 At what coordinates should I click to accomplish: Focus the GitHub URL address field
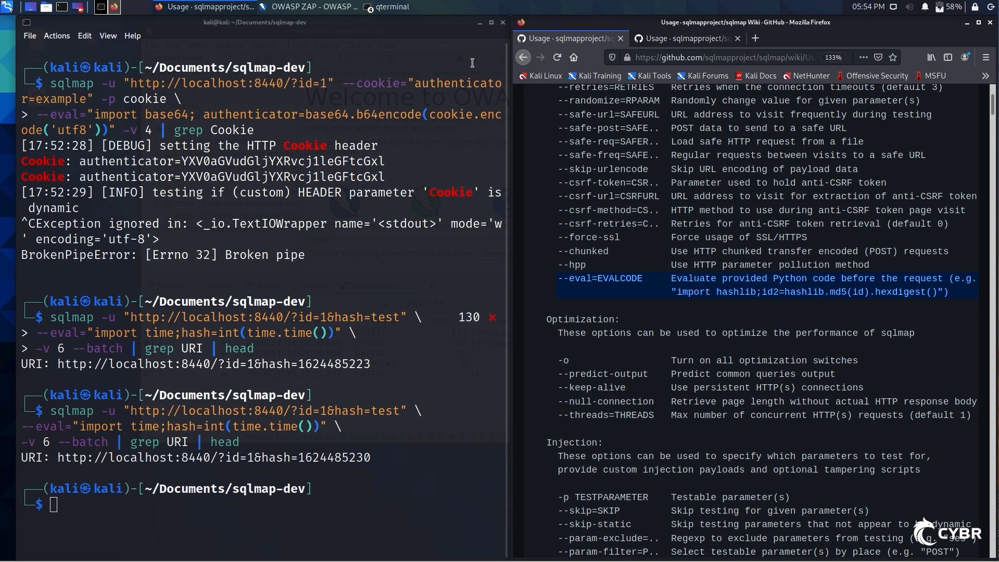[x=725, y=57]
